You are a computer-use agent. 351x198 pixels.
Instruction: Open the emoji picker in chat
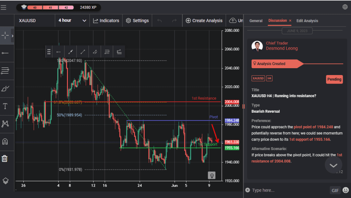click(346, 190)
